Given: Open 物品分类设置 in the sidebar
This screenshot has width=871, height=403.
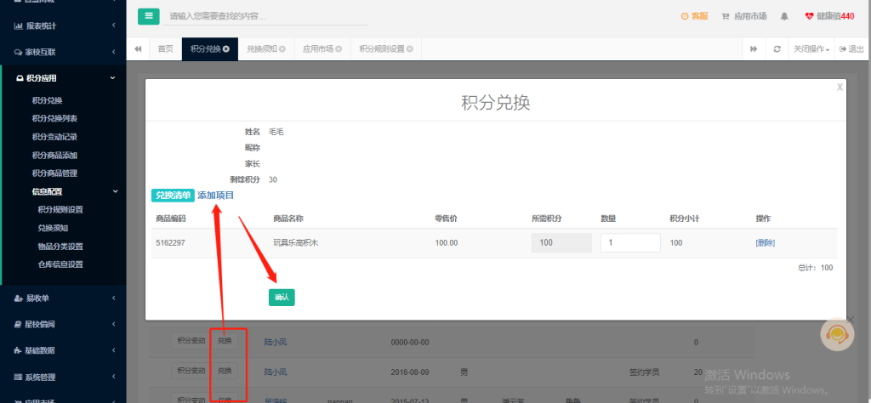Looking at the screenshot, I should [60, 247].
